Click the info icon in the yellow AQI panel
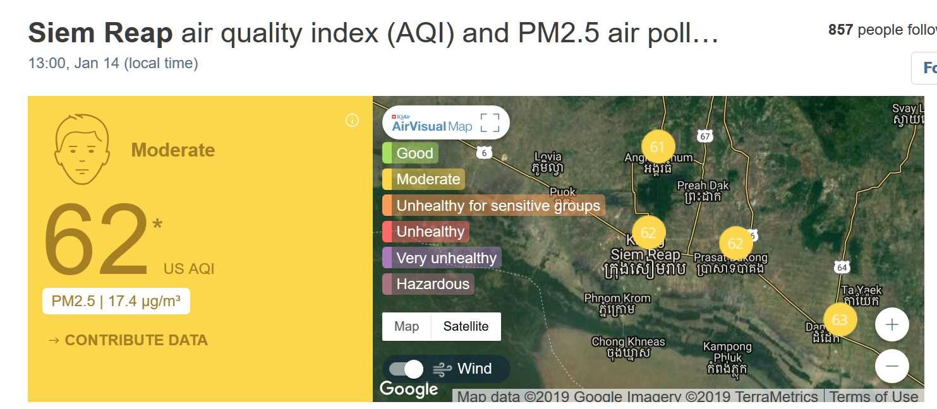Image resolution: width=937 pixels, height=409 pixels. tap(353, 121)
